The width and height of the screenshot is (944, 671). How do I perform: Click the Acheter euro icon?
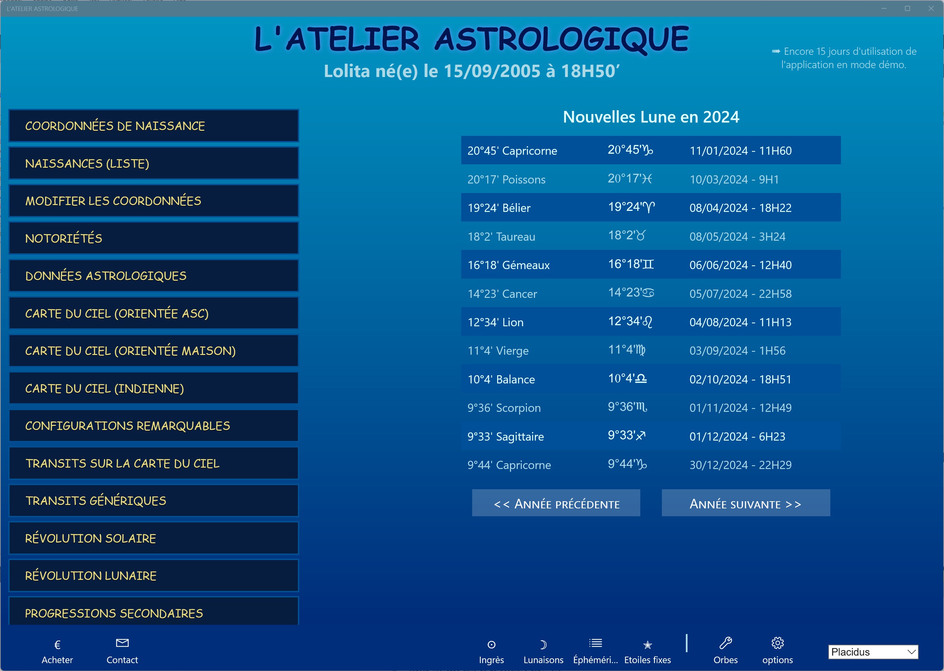[x=58, y=645]
